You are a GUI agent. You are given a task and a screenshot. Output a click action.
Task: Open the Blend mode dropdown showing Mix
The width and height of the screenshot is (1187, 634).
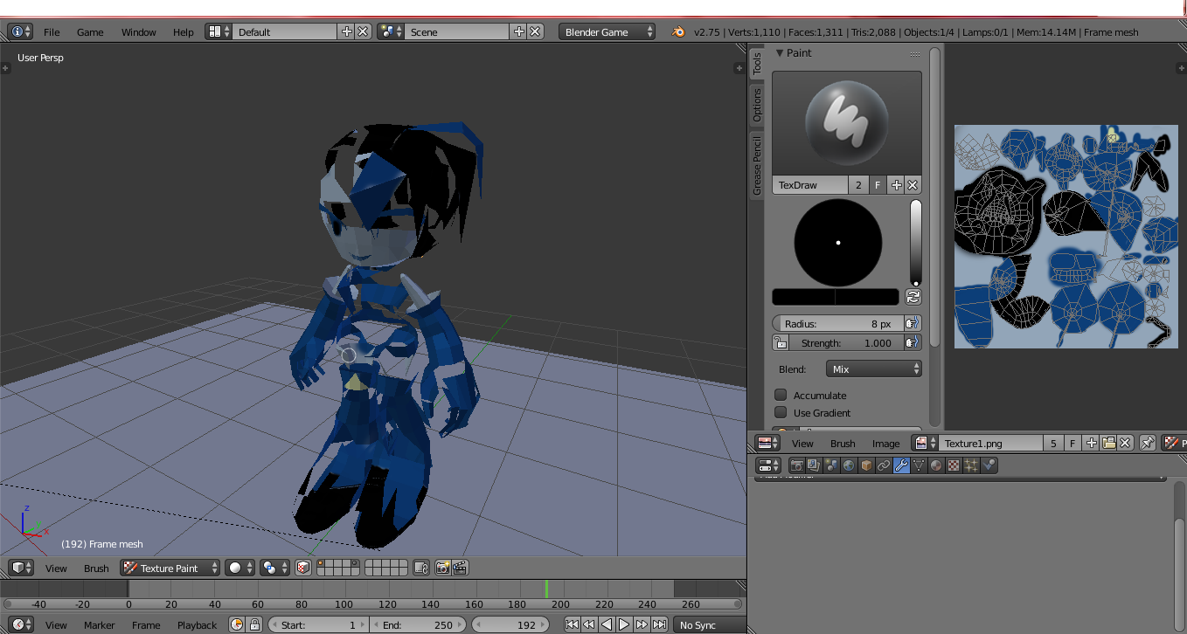click(873, 369)
